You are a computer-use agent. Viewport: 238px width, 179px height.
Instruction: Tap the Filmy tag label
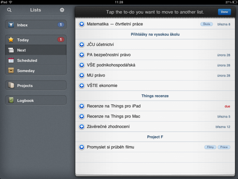tap(210, 147)
